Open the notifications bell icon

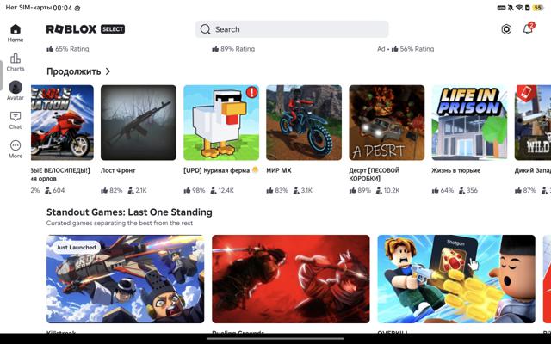tap(528, 28)
